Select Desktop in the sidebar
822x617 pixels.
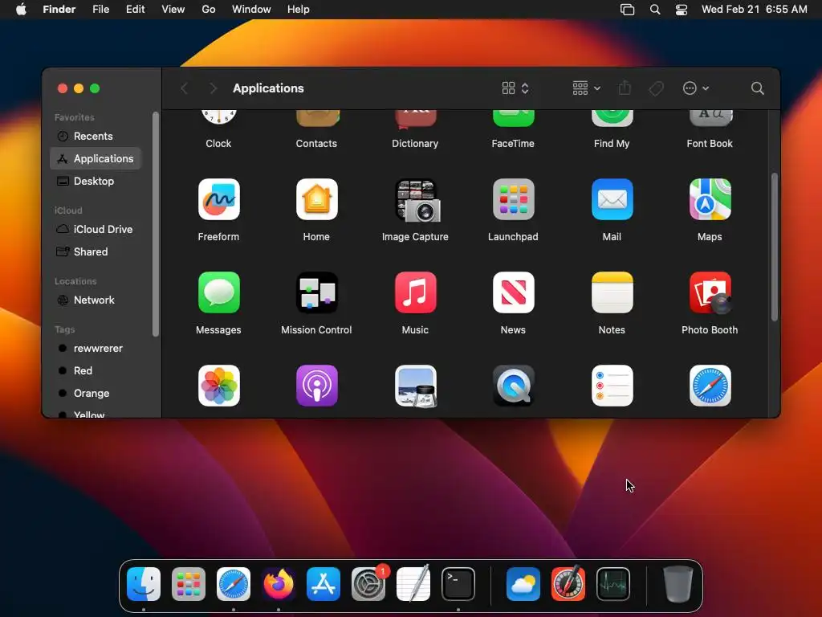(x=96, y=181)
